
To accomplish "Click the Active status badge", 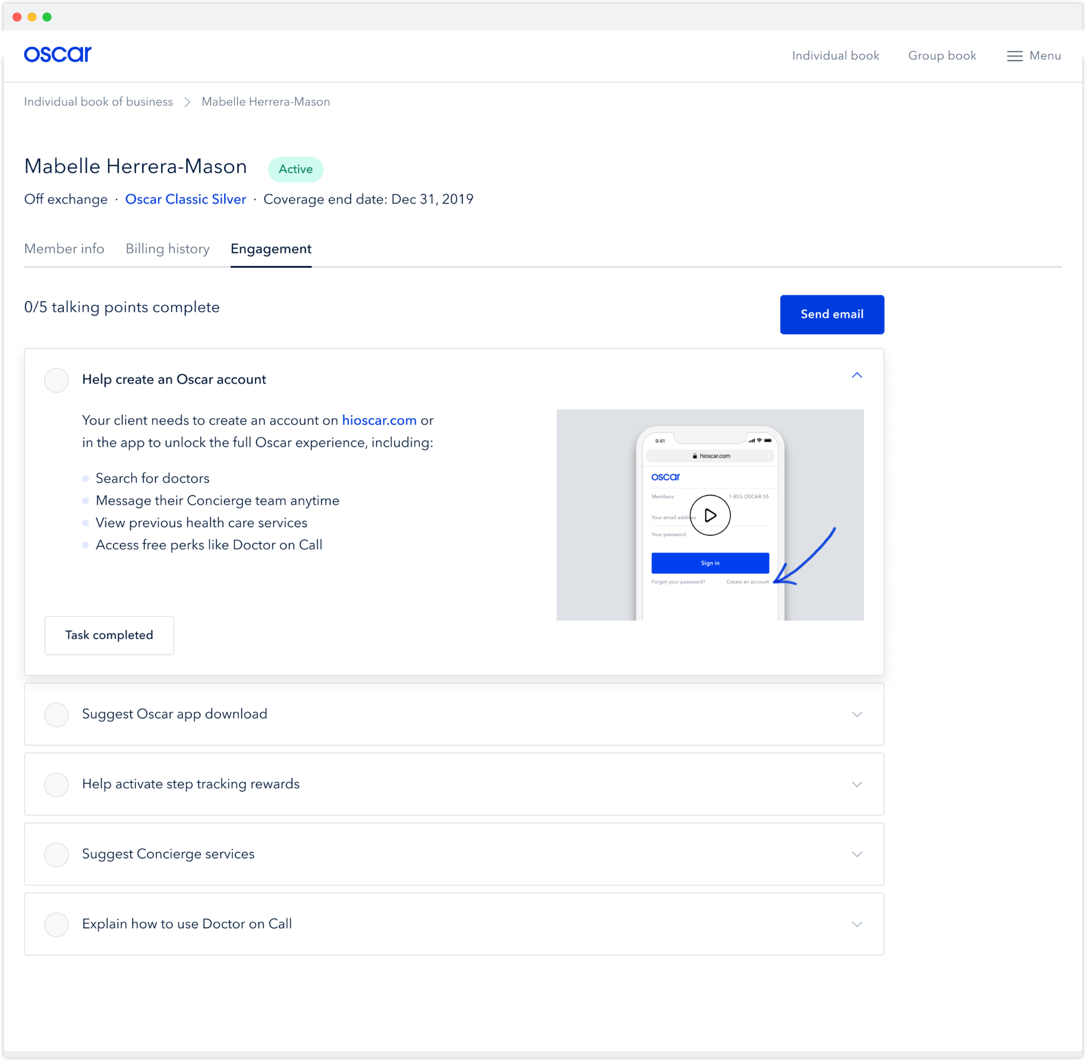I will click(295, 169).
